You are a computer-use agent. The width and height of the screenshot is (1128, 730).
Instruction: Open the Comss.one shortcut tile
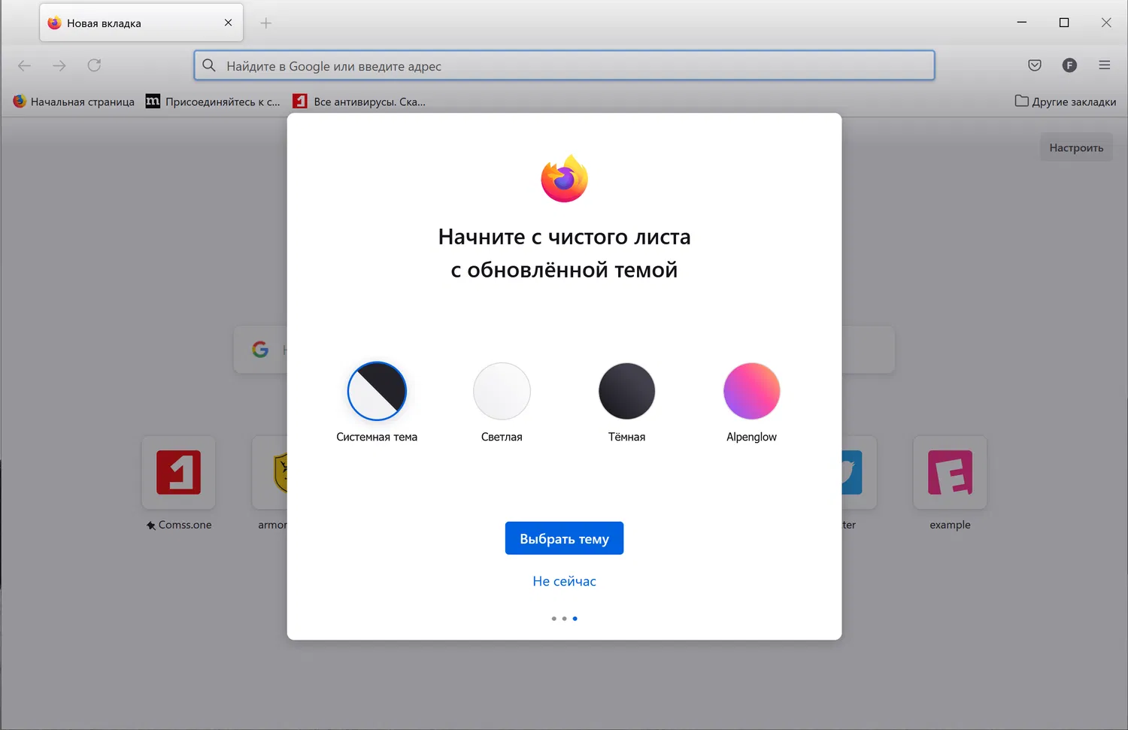tap(178, 472)
